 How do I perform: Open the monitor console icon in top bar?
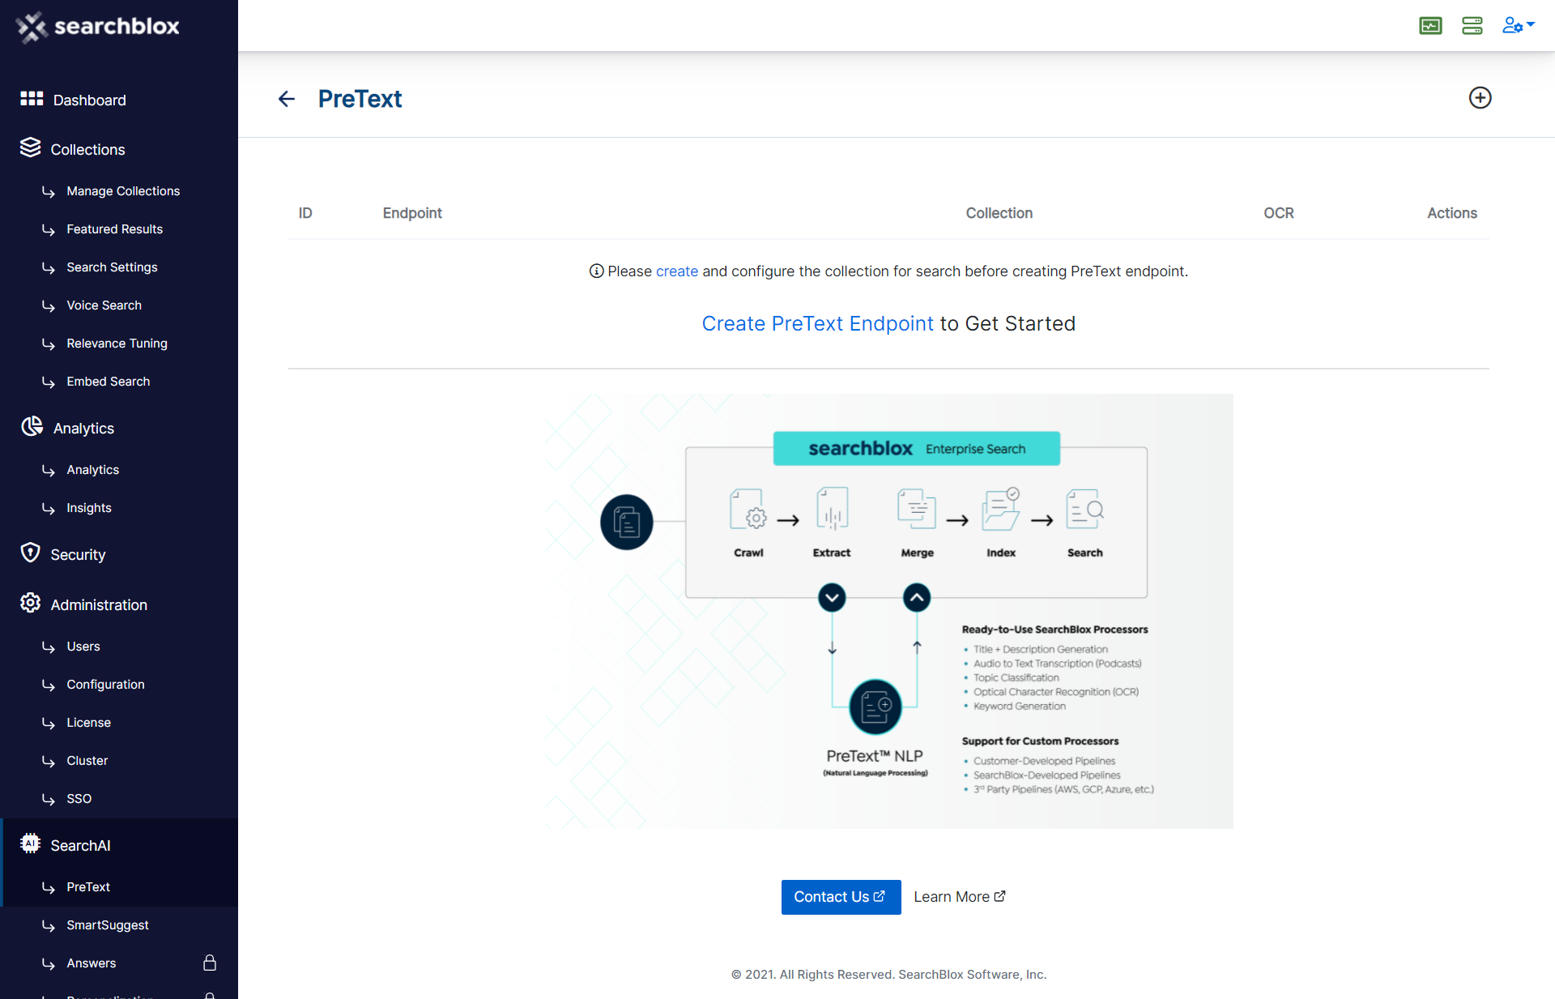tap(1430, 26)
